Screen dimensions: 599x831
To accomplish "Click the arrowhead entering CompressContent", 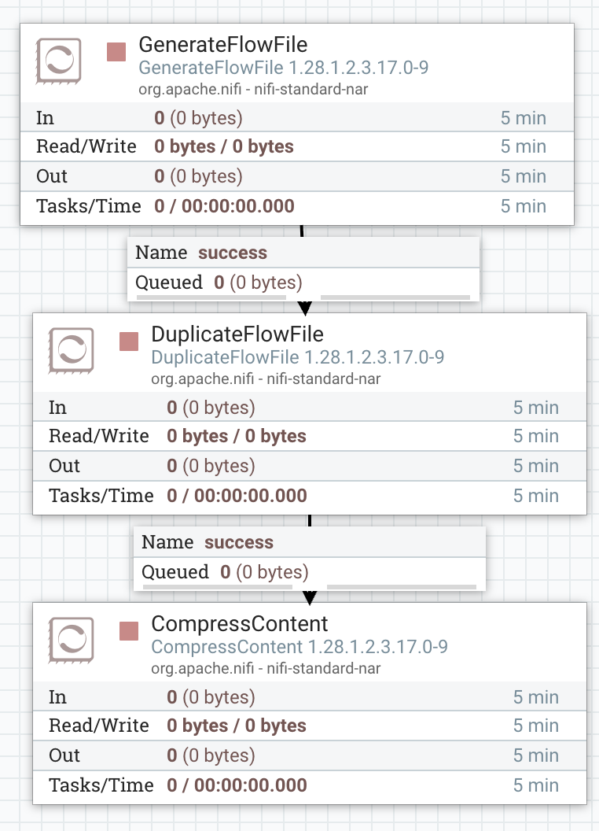I will (310, 595).
